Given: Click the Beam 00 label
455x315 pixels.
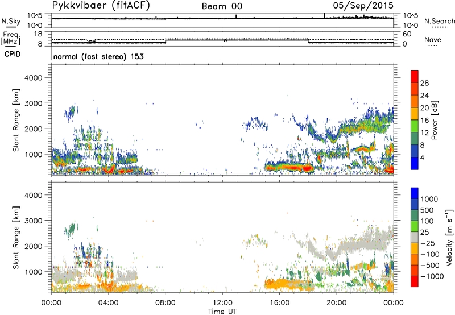Looking at the screenshot, I should tap(222, 6).
